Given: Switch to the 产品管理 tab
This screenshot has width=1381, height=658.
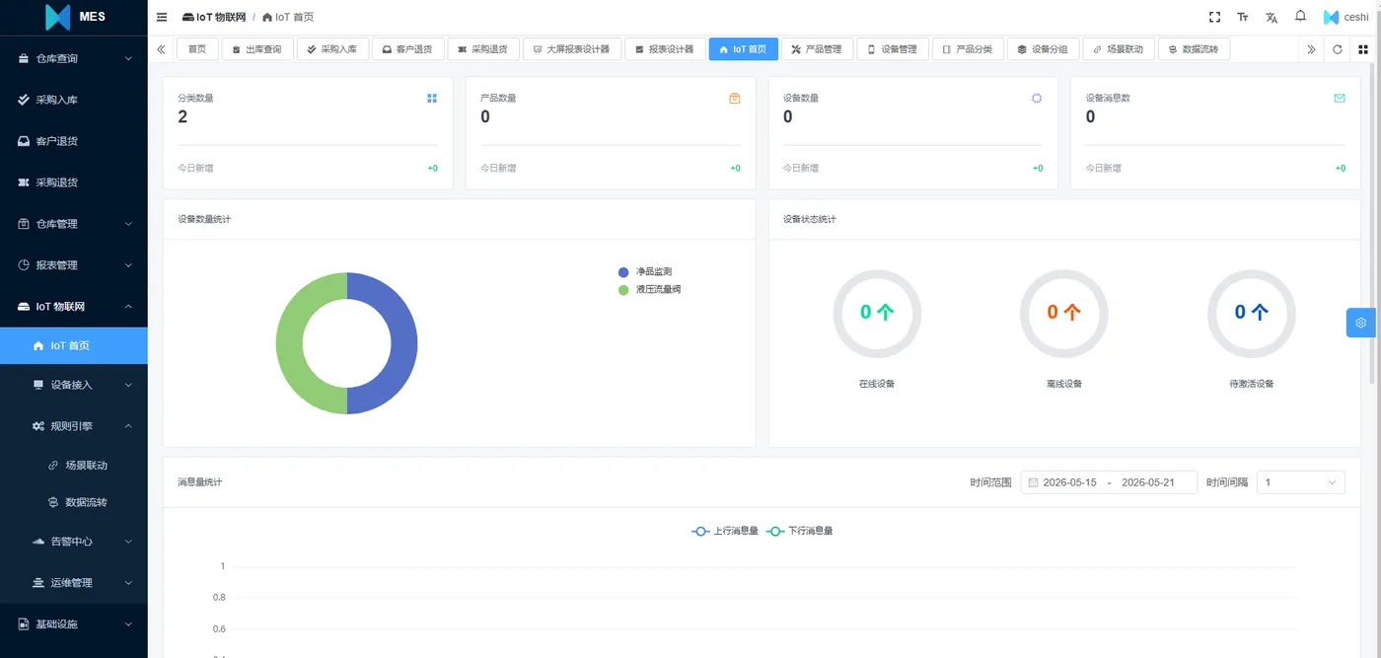Looking at the screenshot, I should [818, 49].
